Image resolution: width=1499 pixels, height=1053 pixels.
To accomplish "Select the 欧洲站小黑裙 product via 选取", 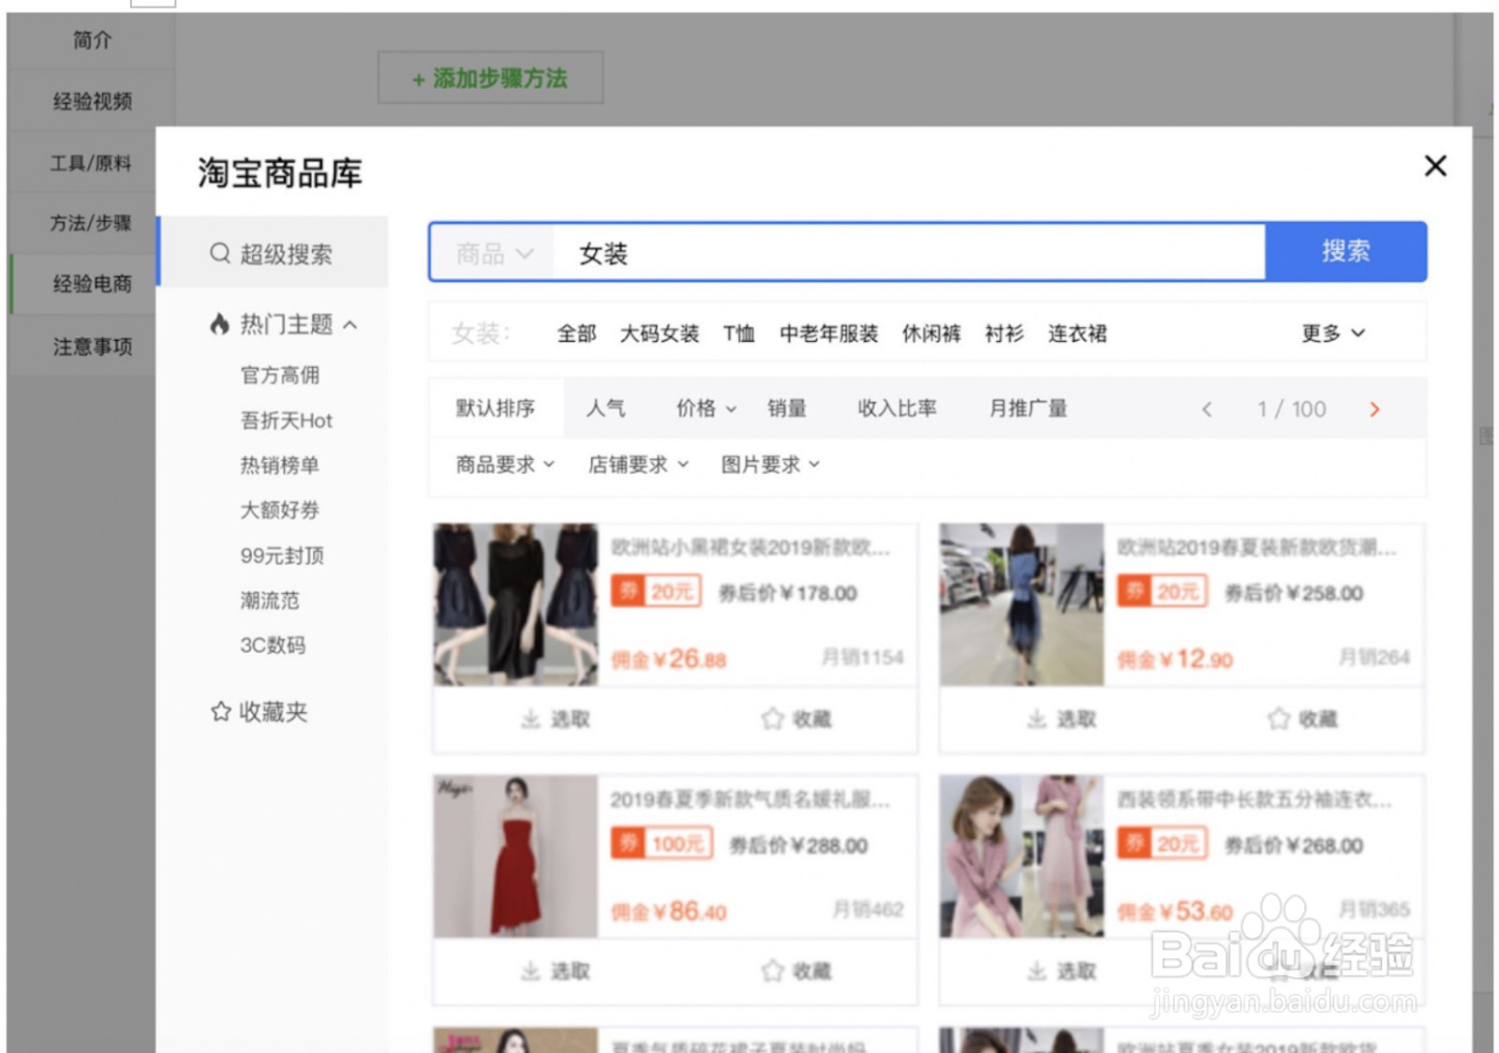I will click(556, 719).
